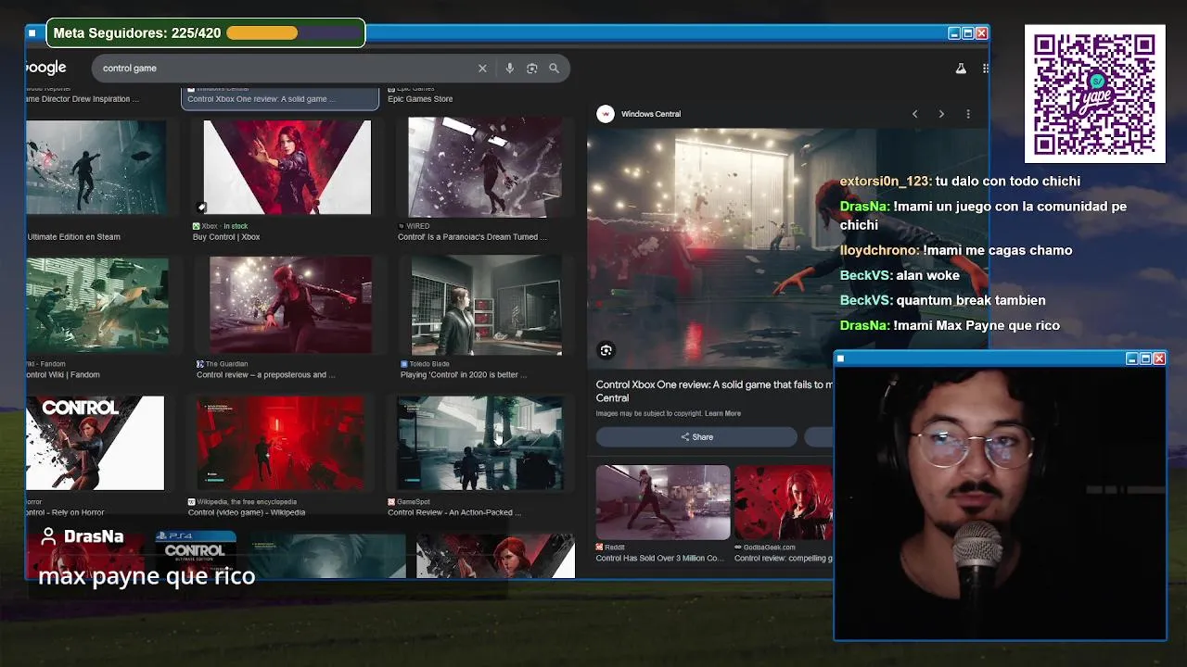
Task: Click The Guardian favicon under the thumbnail
Action: 200,364
